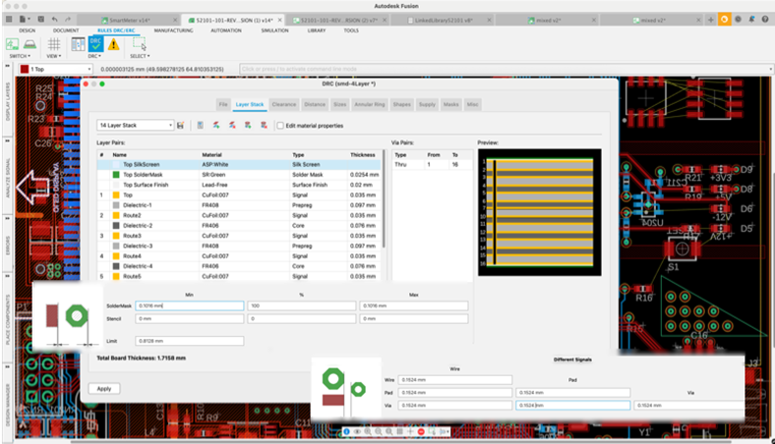Open the File menu icon

coord(24,20)
